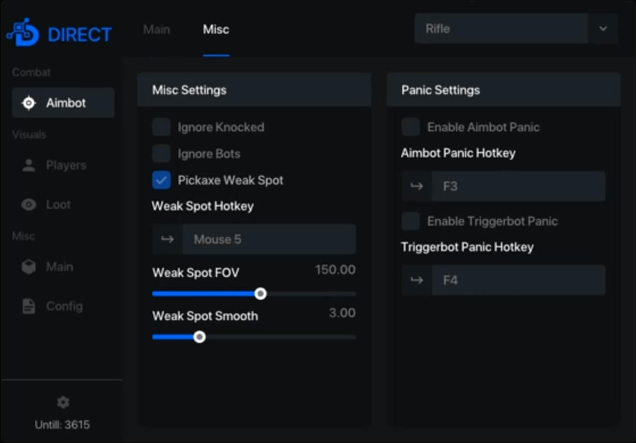The image size is (636, 443).
Task: Click the Weak Spot FOV slider handle
Action: tap(260, 294)
